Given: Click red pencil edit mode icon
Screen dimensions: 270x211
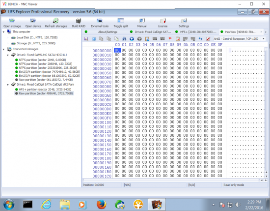Looking at the screenshot, I should tap(208, 39).
